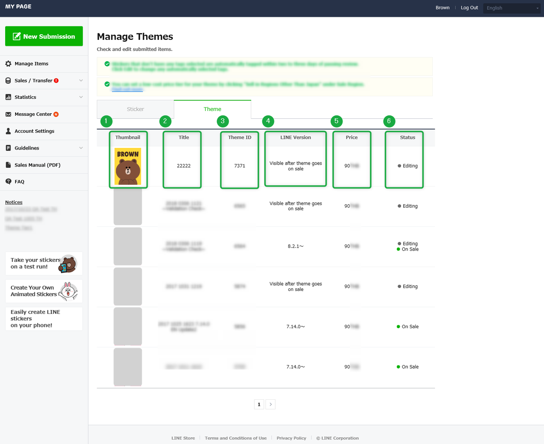Click the On Sale status in the 8.2.1~ row
This screenshot has width=544, height=444.
pyautogui.click(x=408, y=249)
